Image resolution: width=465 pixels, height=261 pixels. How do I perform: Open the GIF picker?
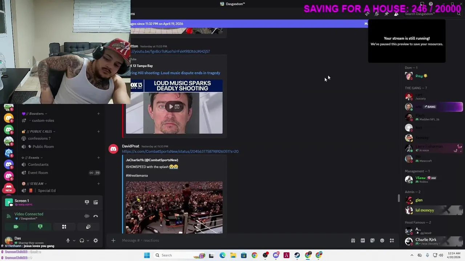[363, 240]
